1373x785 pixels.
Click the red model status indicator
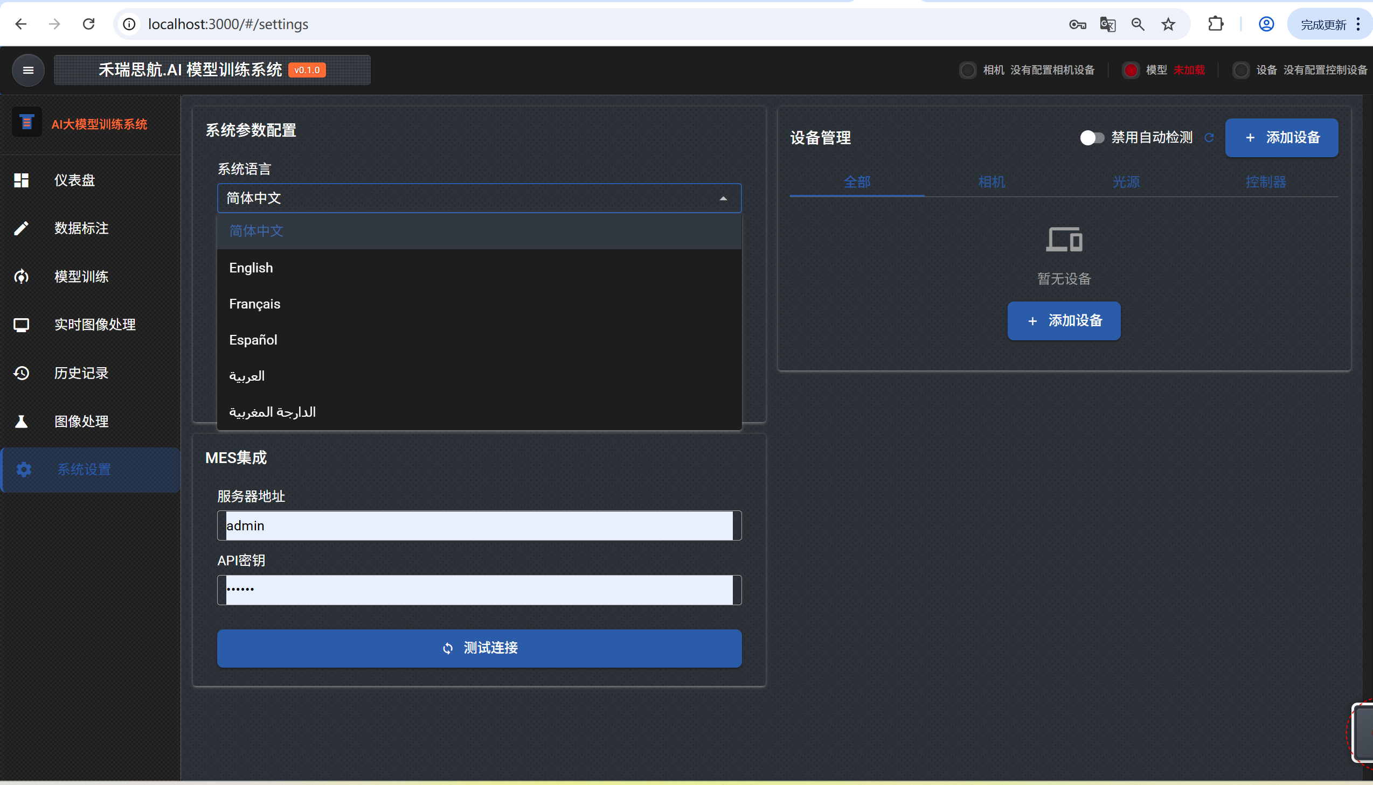1131,70
